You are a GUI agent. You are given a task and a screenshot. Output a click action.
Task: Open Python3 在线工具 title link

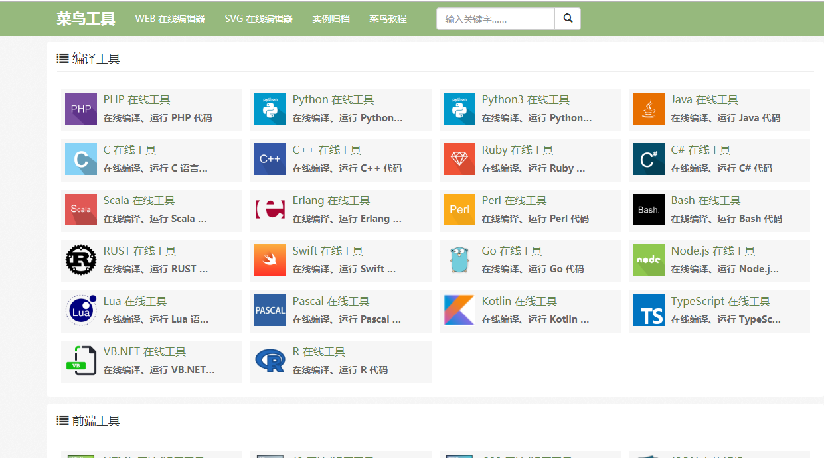[525, 100]
